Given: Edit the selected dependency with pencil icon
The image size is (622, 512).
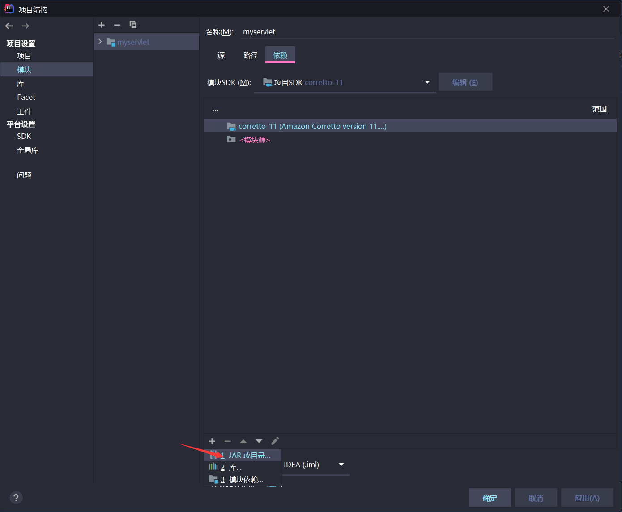Looking at the screenshot, I should 275,441.
